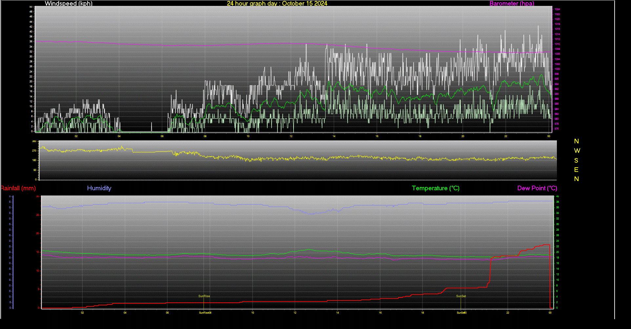The height and width of the screenshot is (329, 631).
Task: Click the bottom compass letter 'N' below 'E'
Action: tap(577, 179)
